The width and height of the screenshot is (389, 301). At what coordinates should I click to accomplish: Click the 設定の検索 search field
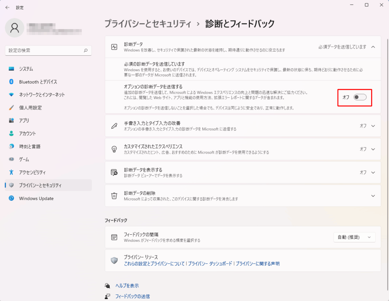(x=48, y=50)
